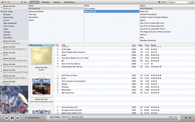The image size is (195, 122).
Task: Expand Last Train to Lhasa (disc two) in sidebar
Action: [x=2, y=65]
